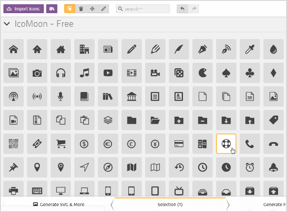Select the video camera icon
287x212 pixels.
(x=155, y=73)
